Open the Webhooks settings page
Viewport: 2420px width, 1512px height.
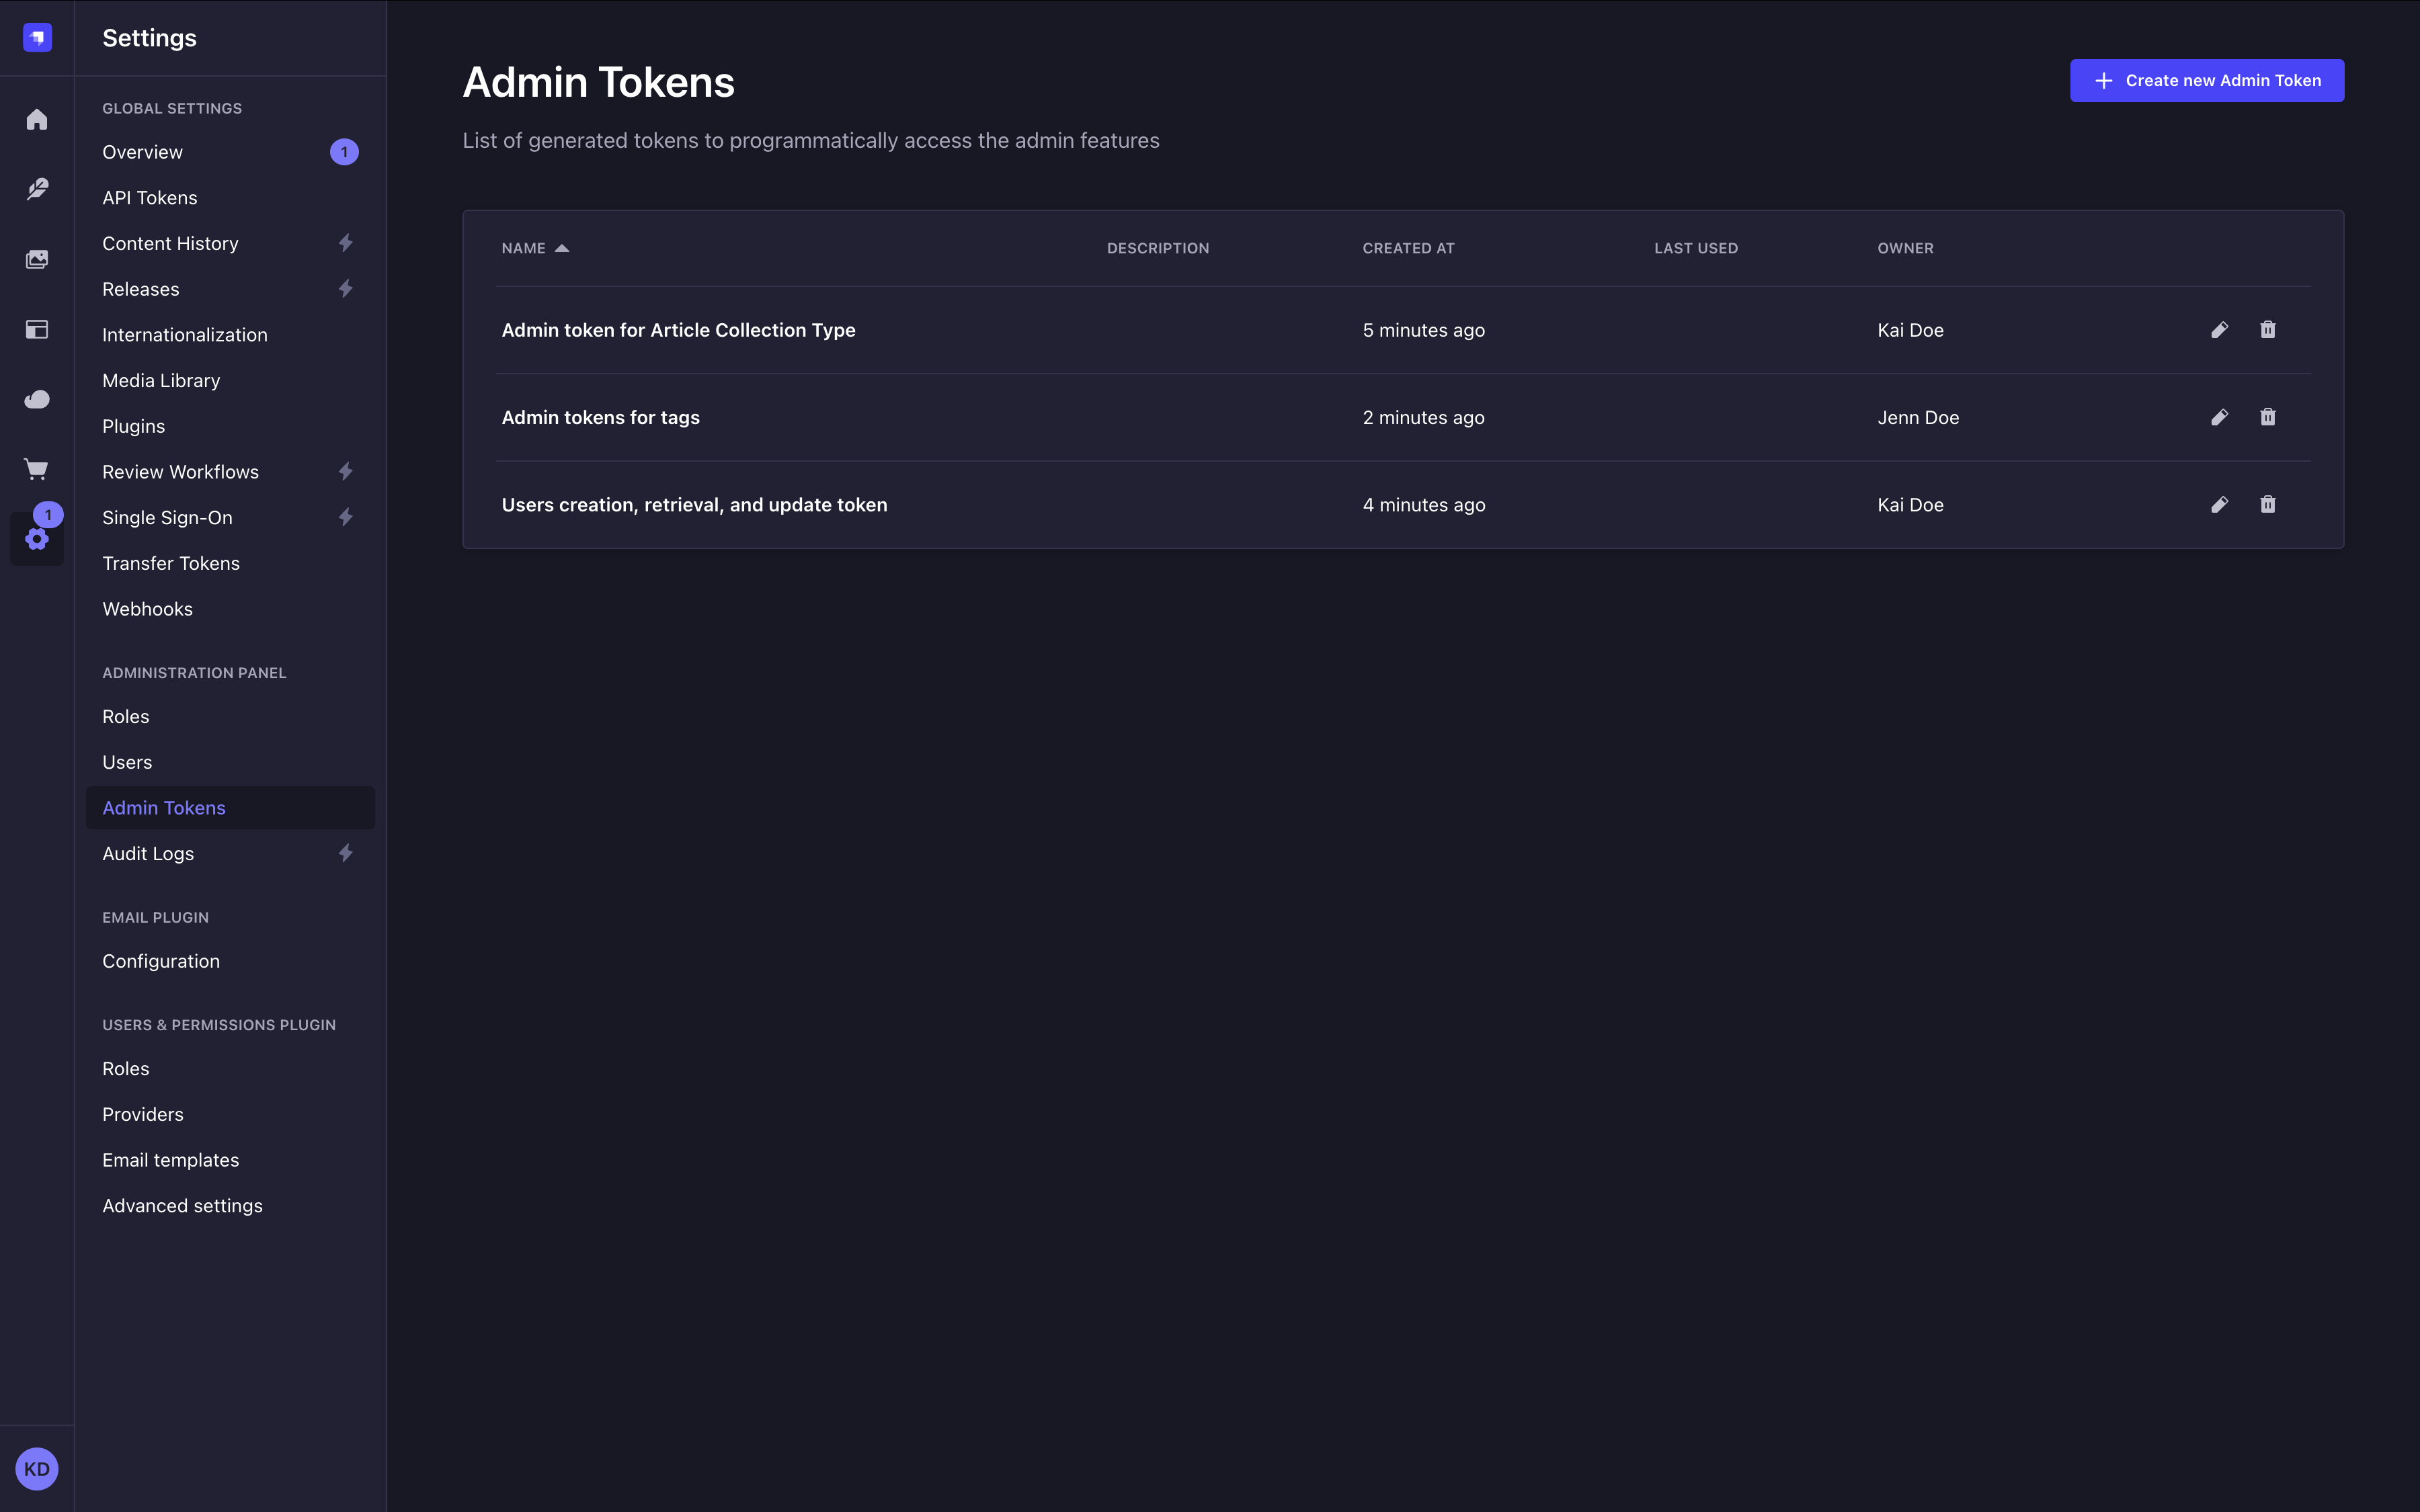pyautogui.click(x=147, y=608)
